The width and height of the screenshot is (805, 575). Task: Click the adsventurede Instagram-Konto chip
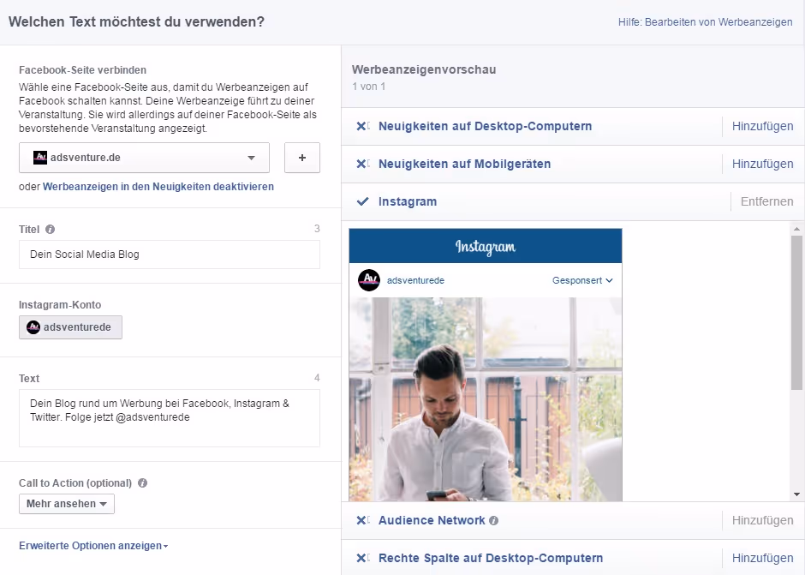coord(71,327)
